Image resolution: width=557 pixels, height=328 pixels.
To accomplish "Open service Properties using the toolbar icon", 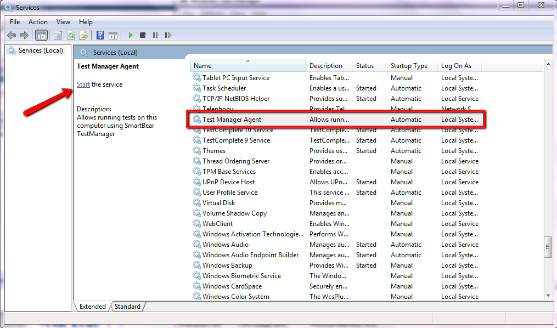I will pos(58,35).
